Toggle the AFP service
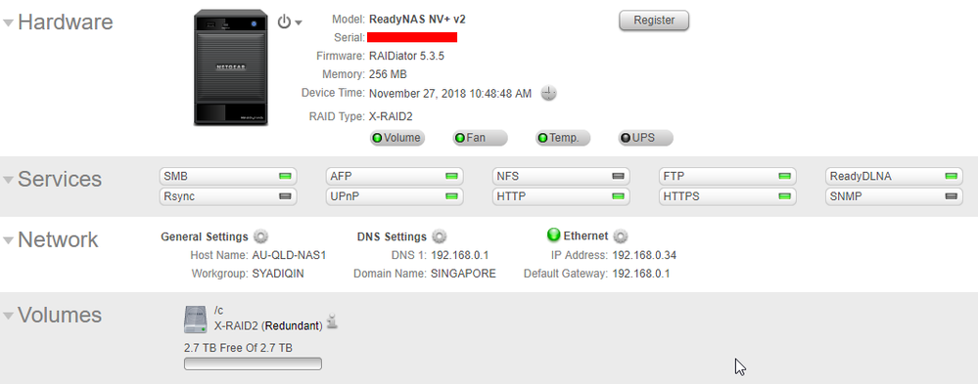Image resolution: width=978 pixels, height=384 pixels. pyautogui.click(x=395, y=176)
